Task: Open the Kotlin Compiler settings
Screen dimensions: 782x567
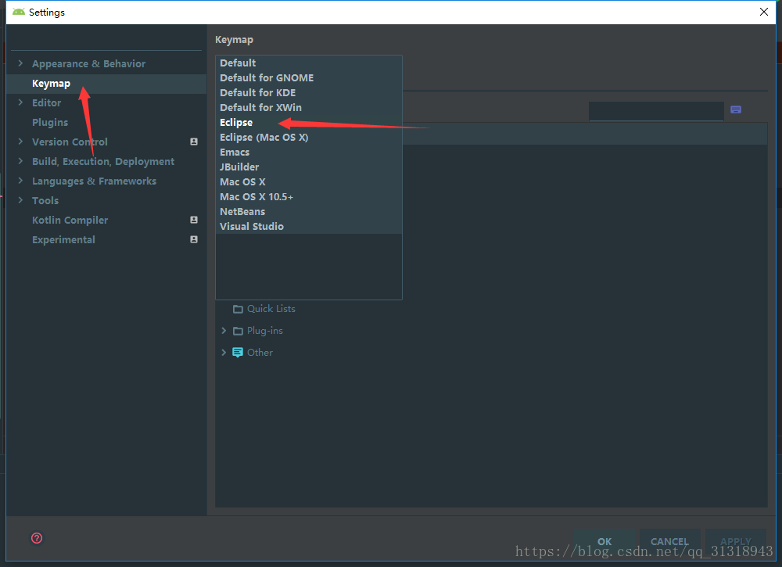Action: [70, 220]
